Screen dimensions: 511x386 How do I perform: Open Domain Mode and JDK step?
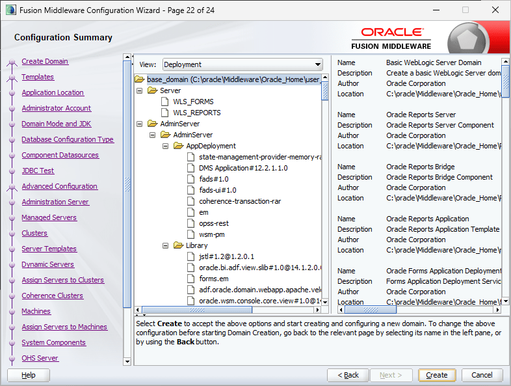[x=57, y=124]
